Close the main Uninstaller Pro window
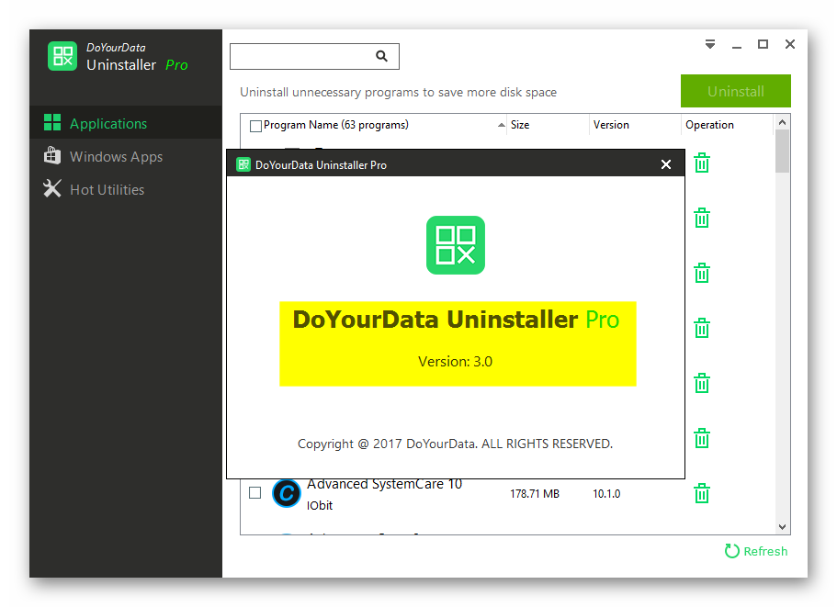 point(790,44)
